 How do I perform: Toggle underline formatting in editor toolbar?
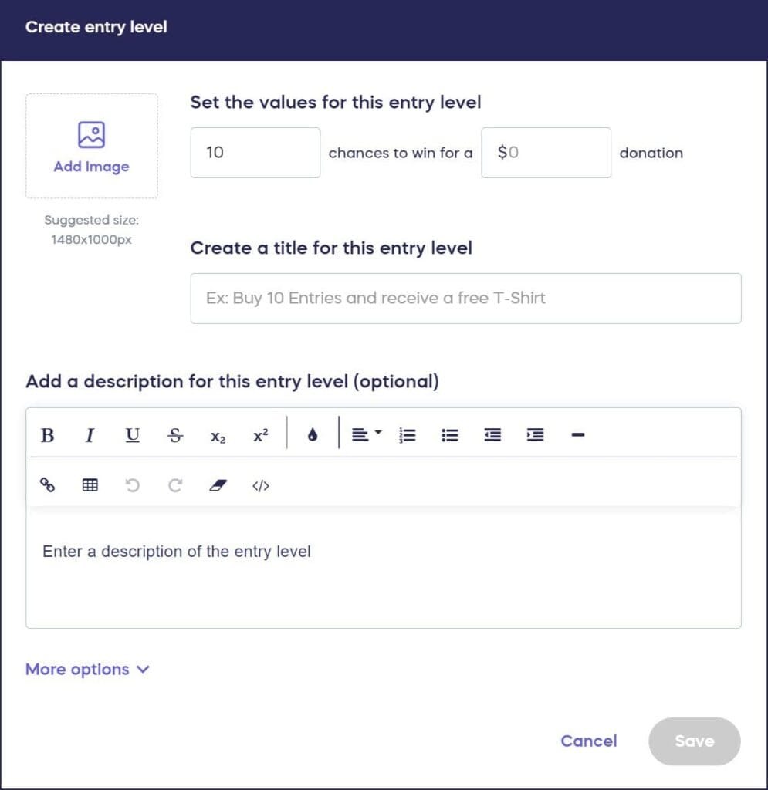point(133,435)
